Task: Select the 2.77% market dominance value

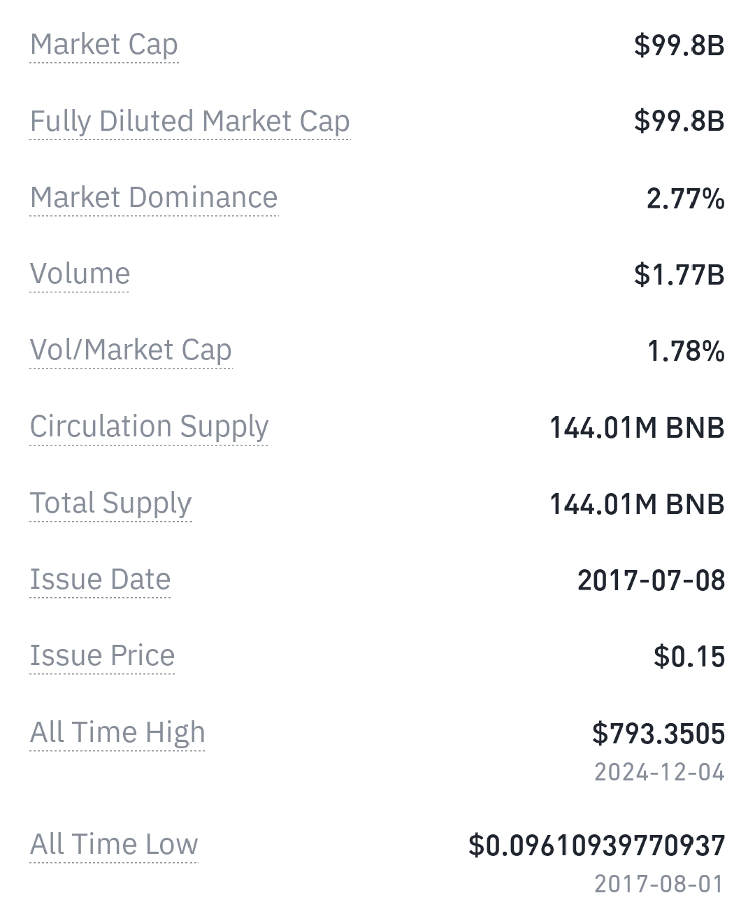Action: coord(685,199)
